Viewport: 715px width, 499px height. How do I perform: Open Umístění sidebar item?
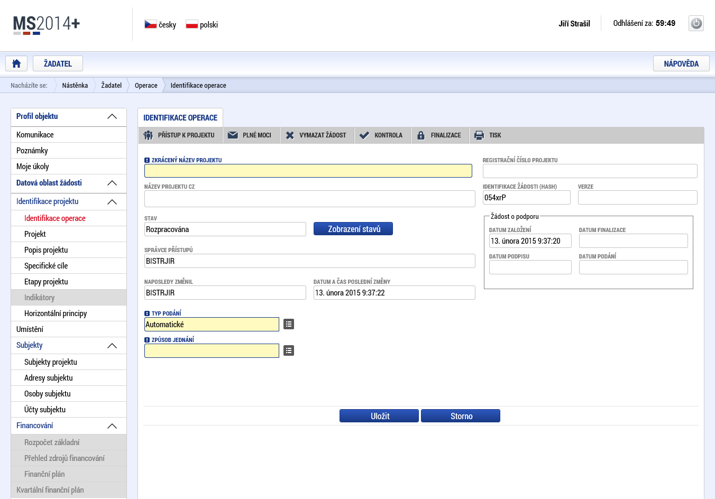pyautogui.click(x=69, y=329)
